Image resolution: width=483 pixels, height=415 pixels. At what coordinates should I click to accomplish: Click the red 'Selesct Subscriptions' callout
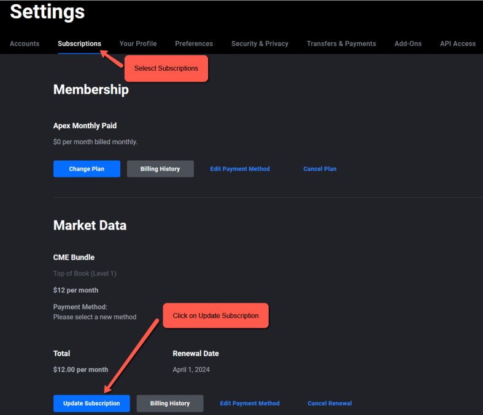tap(166, 68)
